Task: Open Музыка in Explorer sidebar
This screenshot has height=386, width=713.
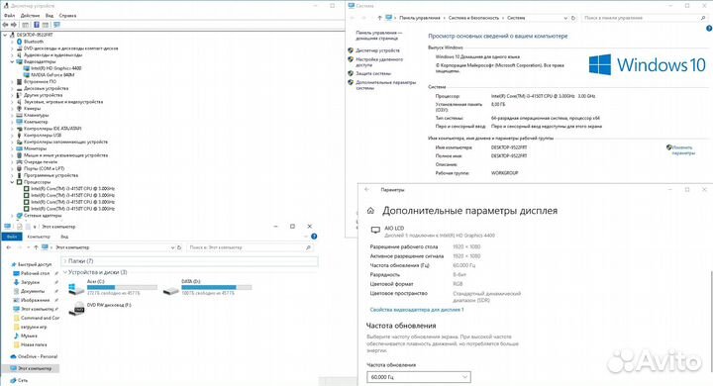Action: coord(29,336)
